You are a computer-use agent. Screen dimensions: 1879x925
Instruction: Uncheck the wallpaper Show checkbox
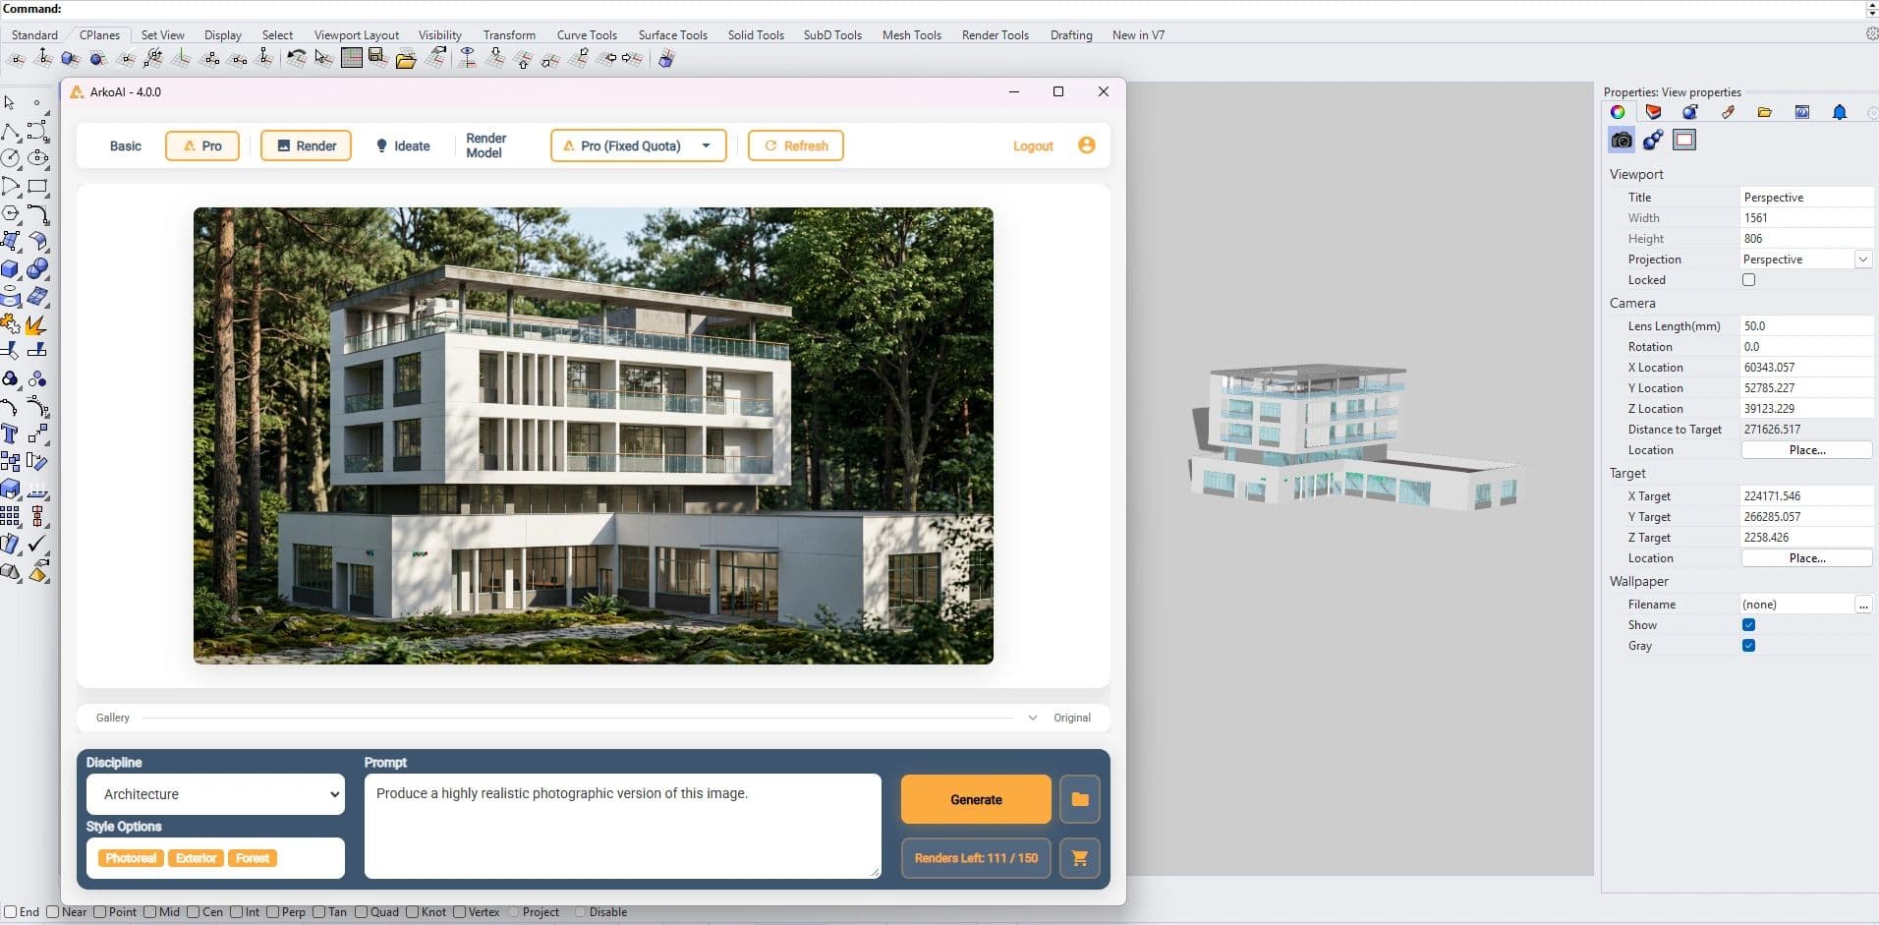[1748, 625]
